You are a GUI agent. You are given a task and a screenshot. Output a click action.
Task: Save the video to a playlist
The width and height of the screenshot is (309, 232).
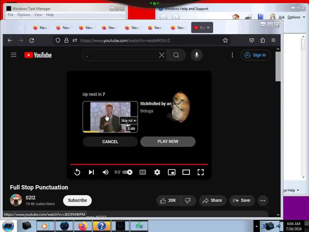[241, 201]
